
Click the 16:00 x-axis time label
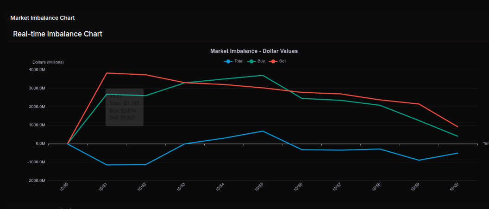point(454,187)
